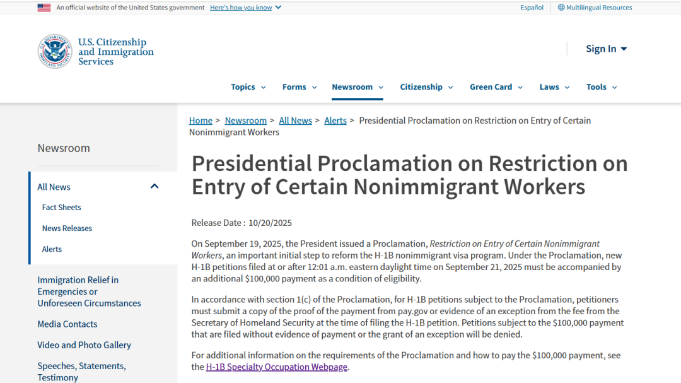Open the Topics menu

point(248,87)
